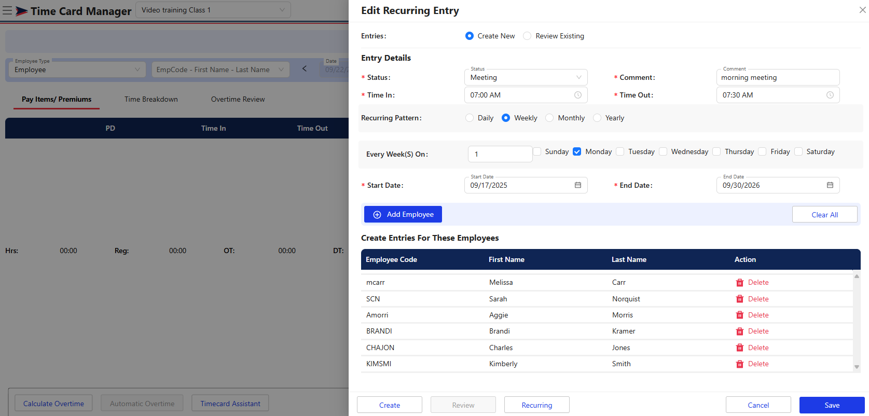
Task: Open the Start Date calendar icon
Action: pyautogui.click(x=577, y=185)
